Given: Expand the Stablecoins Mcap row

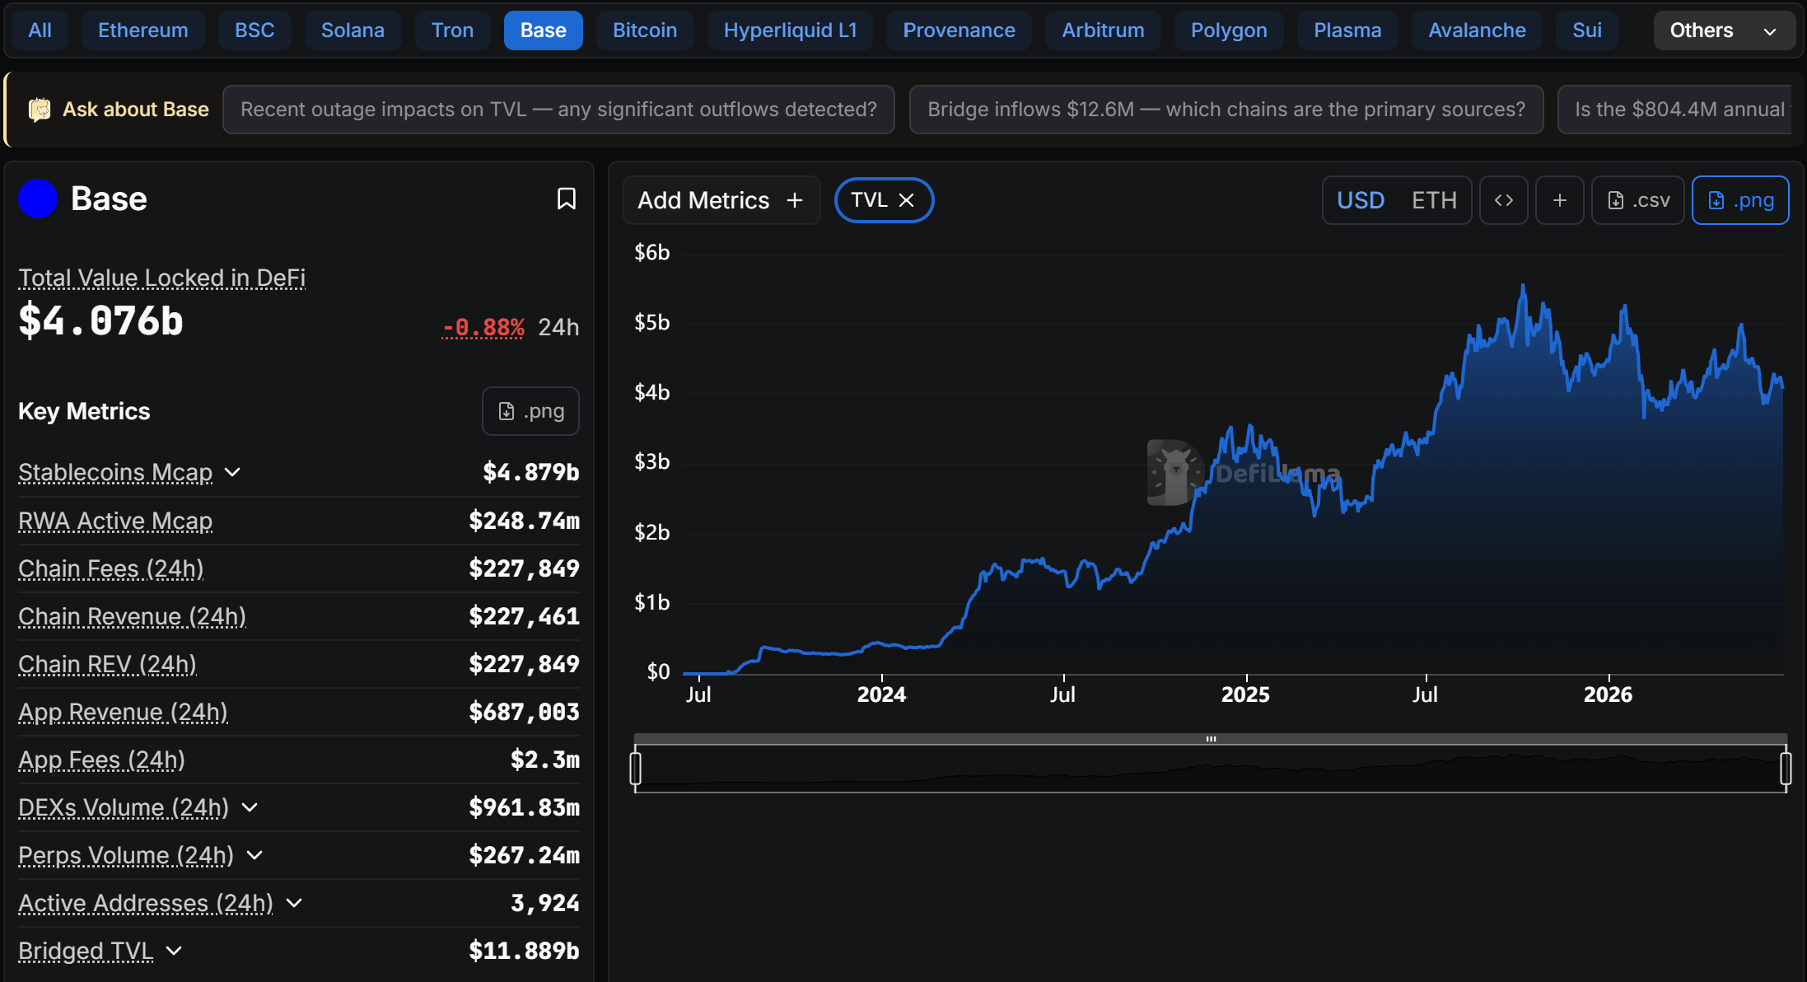Looking at the screenshot, I should 233,472.
